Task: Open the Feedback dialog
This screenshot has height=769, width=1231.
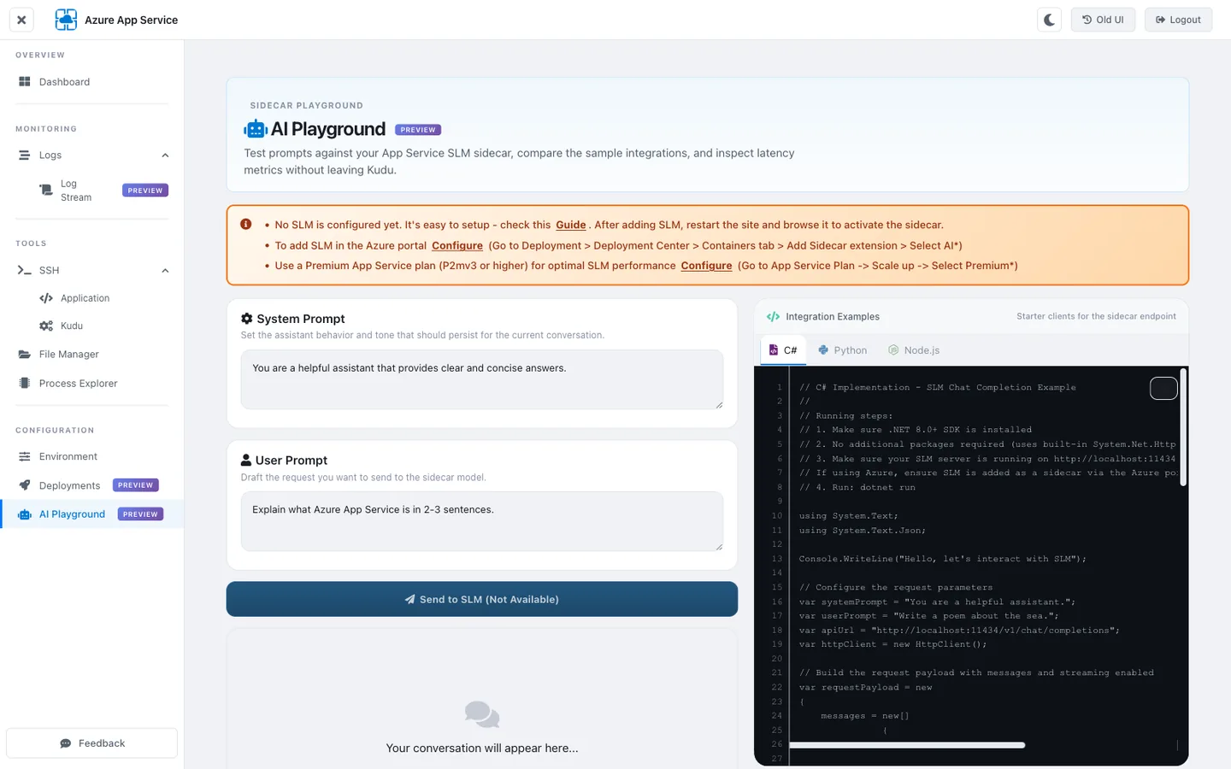Action: 91,743
